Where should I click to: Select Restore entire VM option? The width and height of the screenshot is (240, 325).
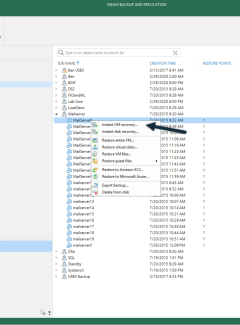tap(118, 140)
